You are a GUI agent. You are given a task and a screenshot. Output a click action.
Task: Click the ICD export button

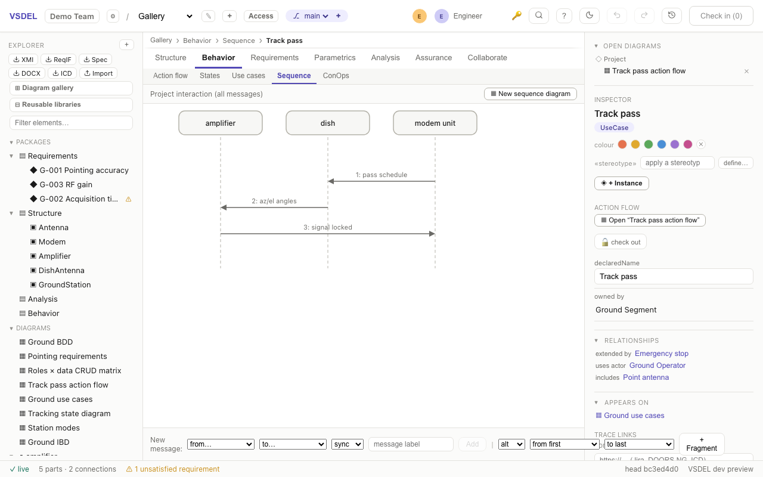tap(62, 73)
